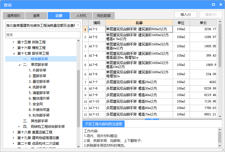Click the 替换(R) button
The width and height of the screenshot is (225, 152).
pos(211,15)
